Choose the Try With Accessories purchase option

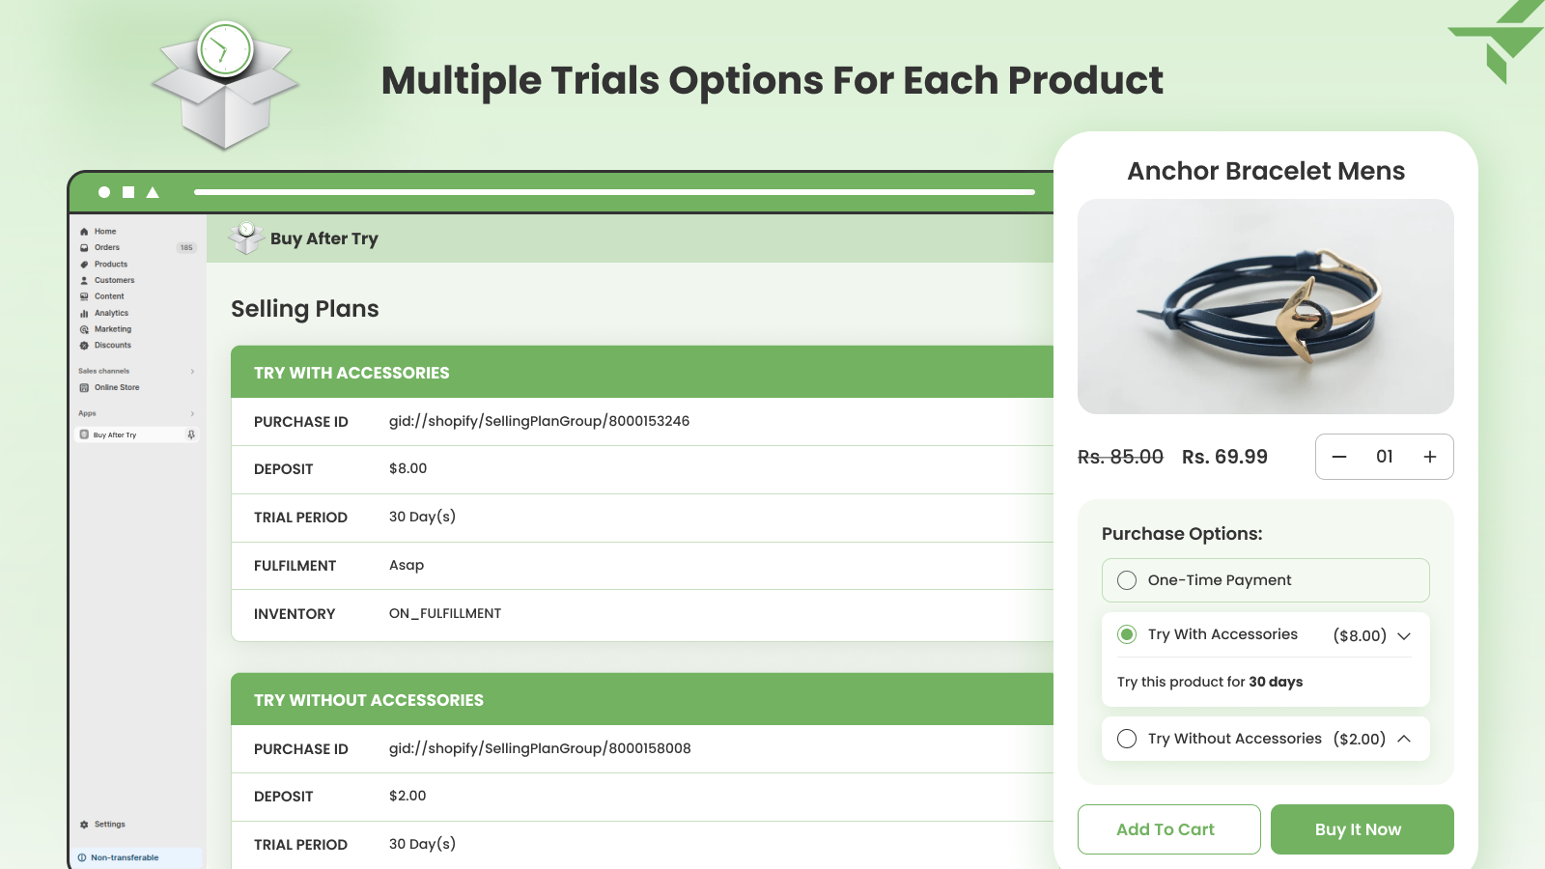click(1126, 634)
